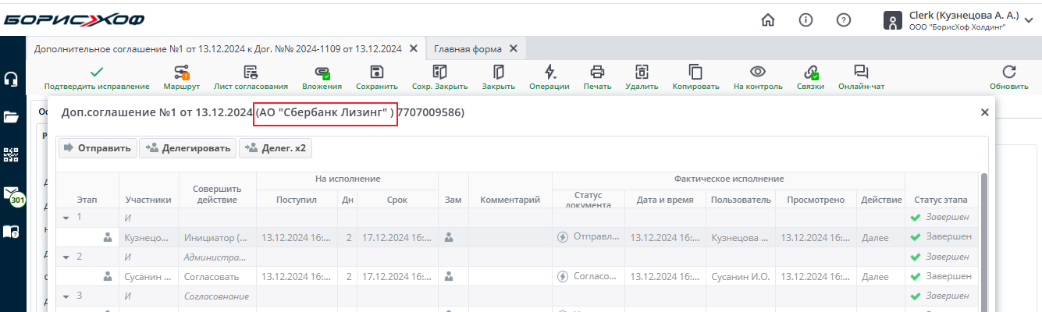Collapse stage 2 row in table
1042x312 pixels.
pyautogui.click(x=66, y=257)
